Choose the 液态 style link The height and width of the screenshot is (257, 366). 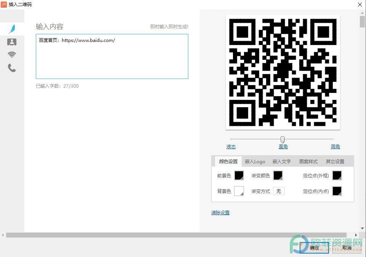coord(231,146)
